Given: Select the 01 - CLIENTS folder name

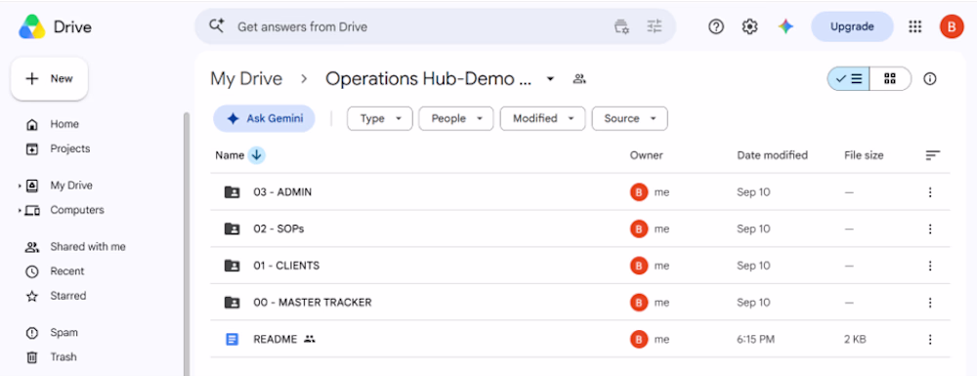Looking at the screenshot, I should pyautogui.click(x=286, y=266).
